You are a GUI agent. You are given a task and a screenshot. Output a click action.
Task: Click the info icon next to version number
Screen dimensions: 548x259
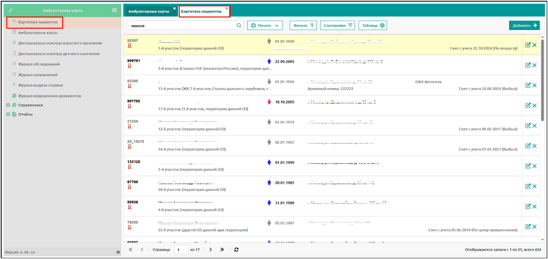click(x=118, y=252)
